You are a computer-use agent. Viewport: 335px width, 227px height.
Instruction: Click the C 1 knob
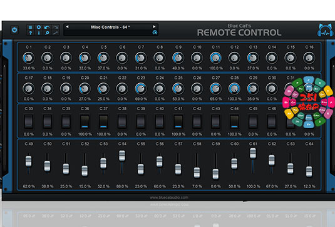[x=29, y=58]
